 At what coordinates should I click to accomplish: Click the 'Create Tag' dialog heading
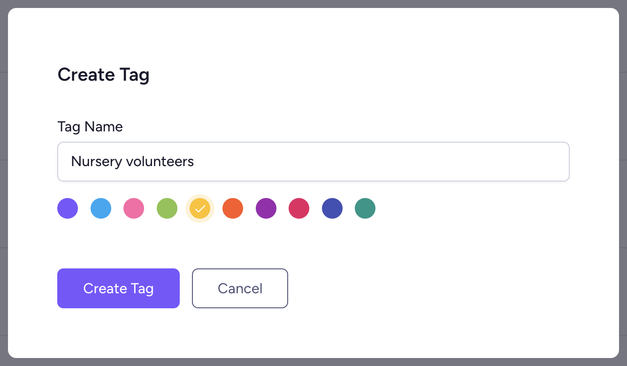(103, 75)
